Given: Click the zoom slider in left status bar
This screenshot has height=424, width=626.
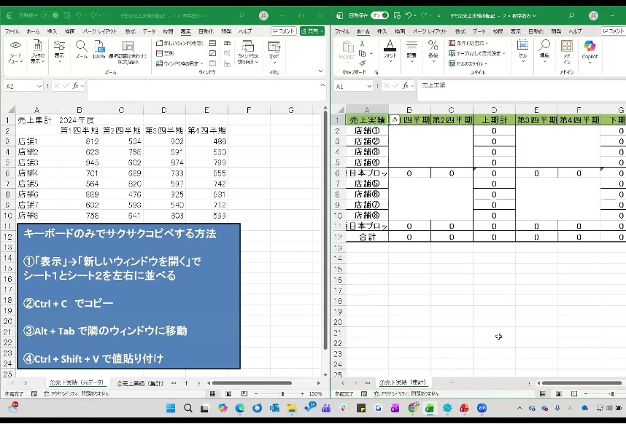Looking at the screenshot, I should coord(282,393).
